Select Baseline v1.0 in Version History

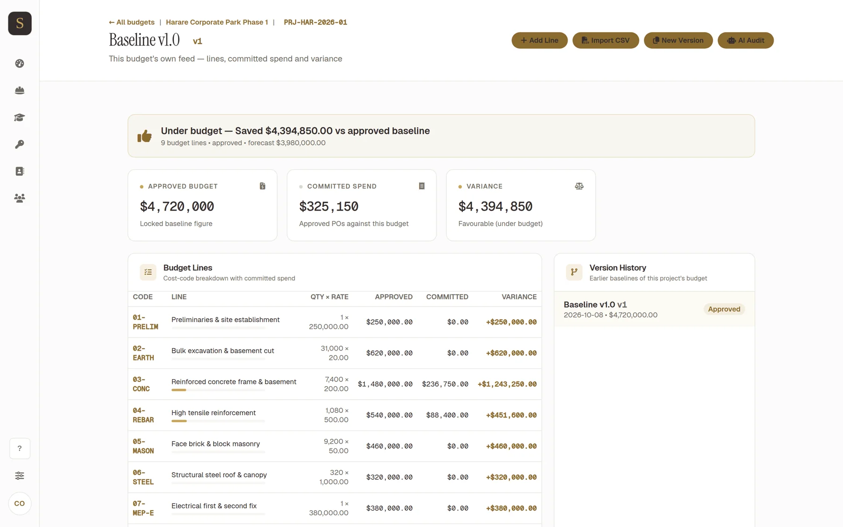click(x=654, y=309)
